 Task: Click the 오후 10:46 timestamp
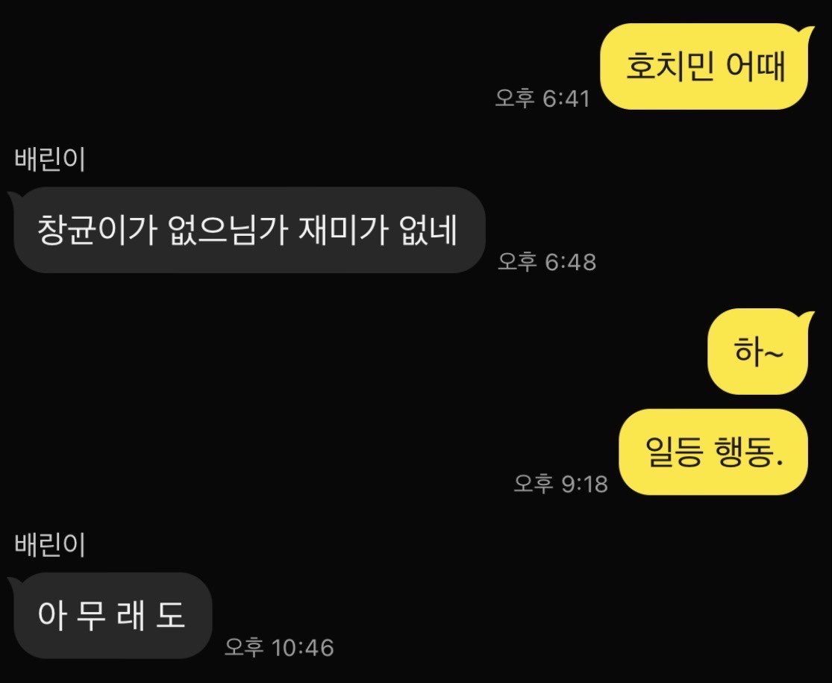coord(279,647)
